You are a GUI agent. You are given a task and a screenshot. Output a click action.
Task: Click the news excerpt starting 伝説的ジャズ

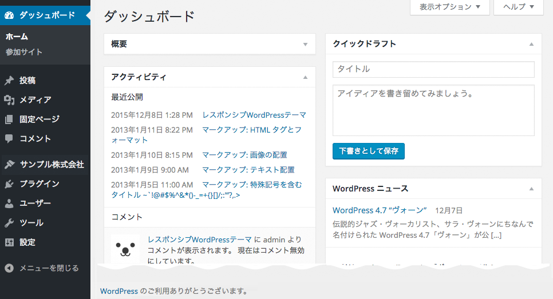coord(433,230)
